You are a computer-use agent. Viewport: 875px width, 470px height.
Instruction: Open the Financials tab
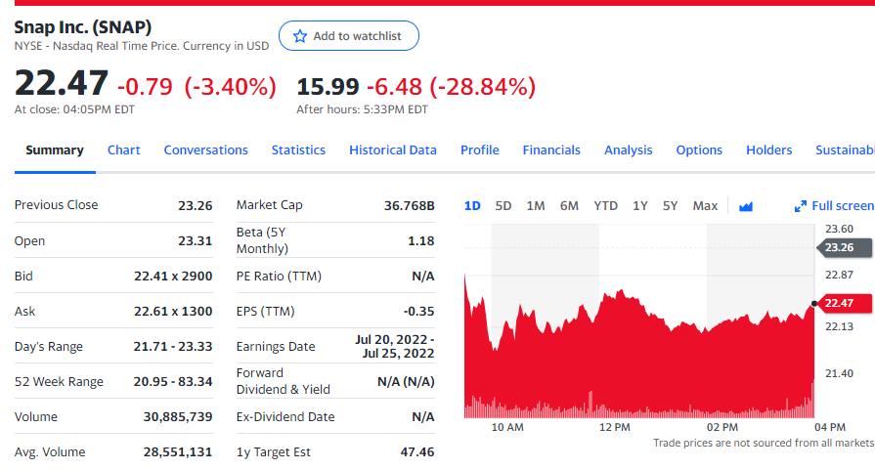tap(551, 150)
